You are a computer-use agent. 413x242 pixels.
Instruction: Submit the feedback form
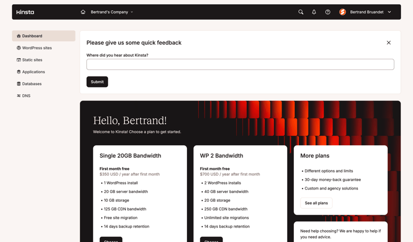click(x=97, y=82)
